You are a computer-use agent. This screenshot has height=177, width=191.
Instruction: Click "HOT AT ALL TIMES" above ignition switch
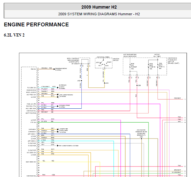103,57
